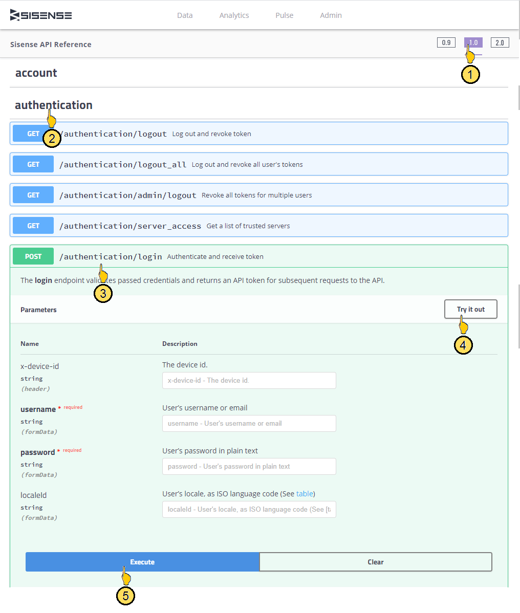The height and width of the screenshot is (613, 520).
Task: Expand GET /authentication/logout endpoint
Action: (x=259, y=134)
